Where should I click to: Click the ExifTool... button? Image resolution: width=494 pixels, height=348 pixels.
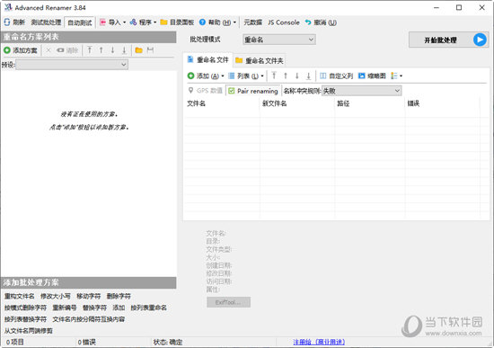pyautogui.click(x=228, y=302)
